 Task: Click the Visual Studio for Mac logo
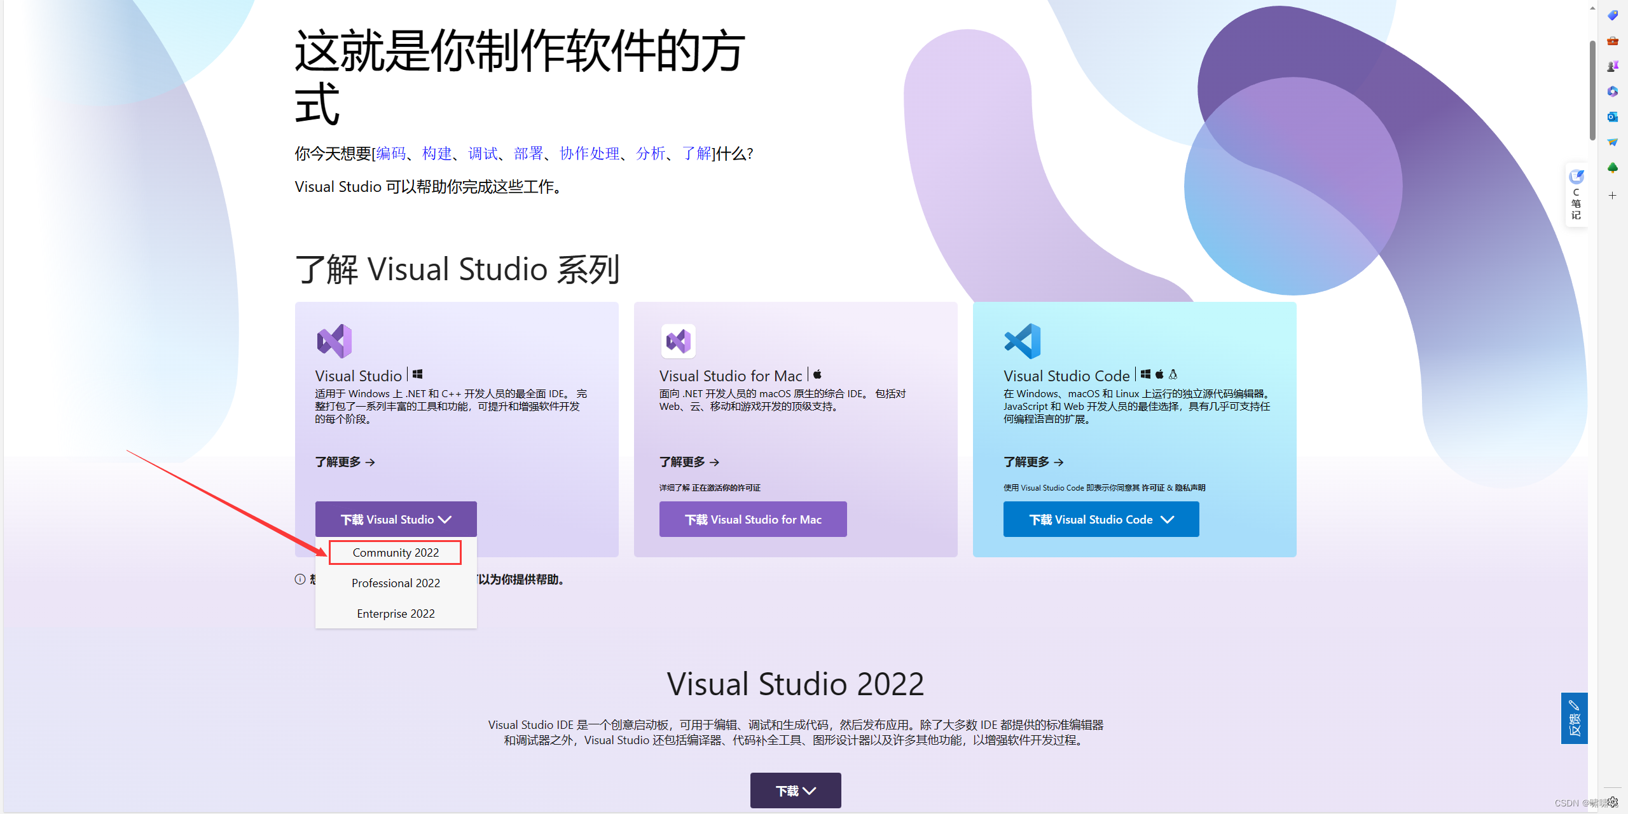point(678,341)
